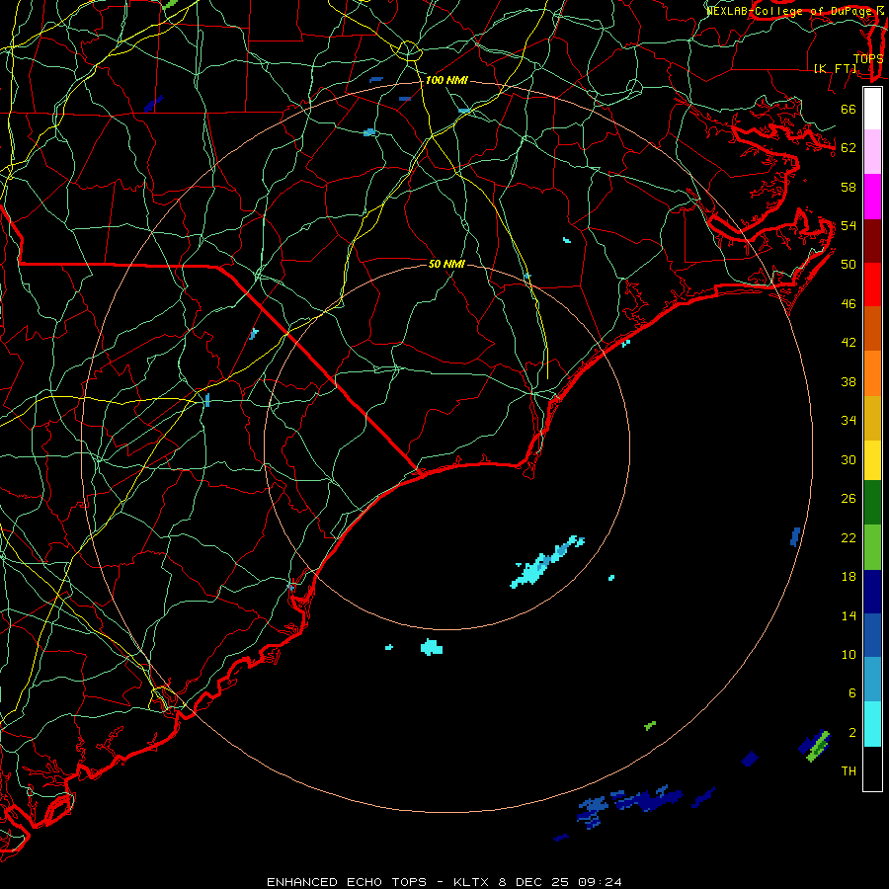
Task: Click the "50 NMI" range ring label
Action: [446, 264]
